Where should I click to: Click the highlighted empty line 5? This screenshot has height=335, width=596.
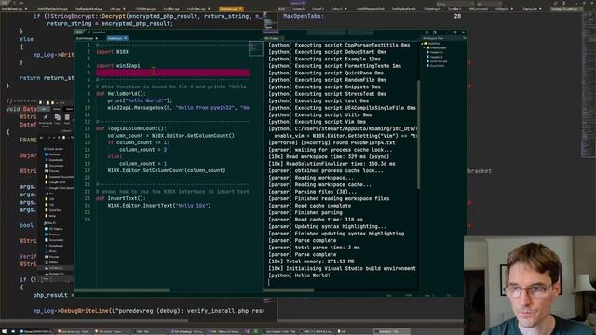(x=172, y=73)
